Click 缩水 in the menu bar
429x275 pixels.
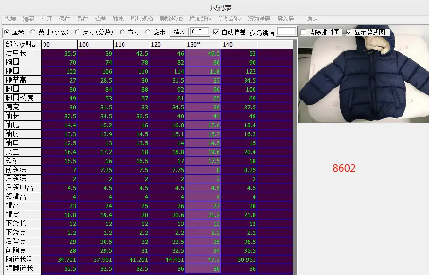click(118, 19)
